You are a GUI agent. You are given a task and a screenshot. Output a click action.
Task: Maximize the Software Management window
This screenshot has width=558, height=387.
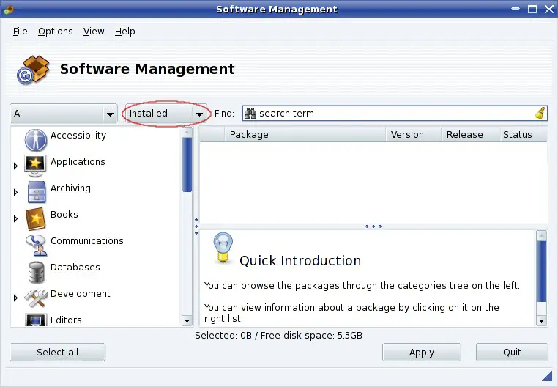[532, 10]
